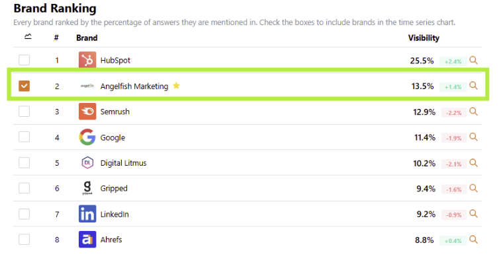Open Semrush details via magnifier icon
501x268 pixels.
[473, 112]
